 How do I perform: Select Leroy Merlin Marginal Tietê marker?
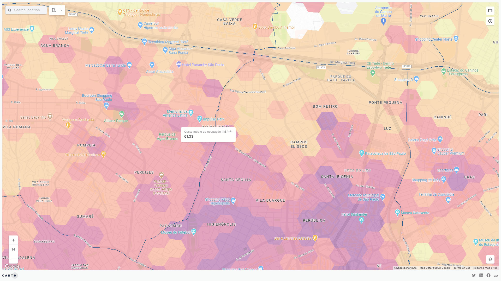92,30
